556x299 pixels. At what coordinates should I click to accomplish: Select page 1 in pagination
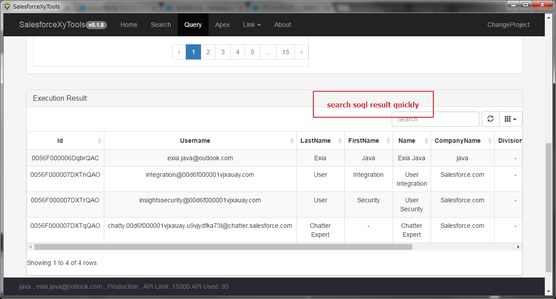(x=193, y=52)
